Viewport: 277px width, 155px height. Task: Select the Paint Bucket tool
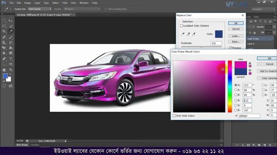pyautogui.click(x=10, y=48)
